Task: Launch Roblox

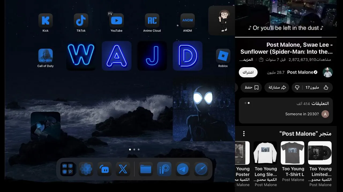Action: pyautogui.click(x=223, y=56)
